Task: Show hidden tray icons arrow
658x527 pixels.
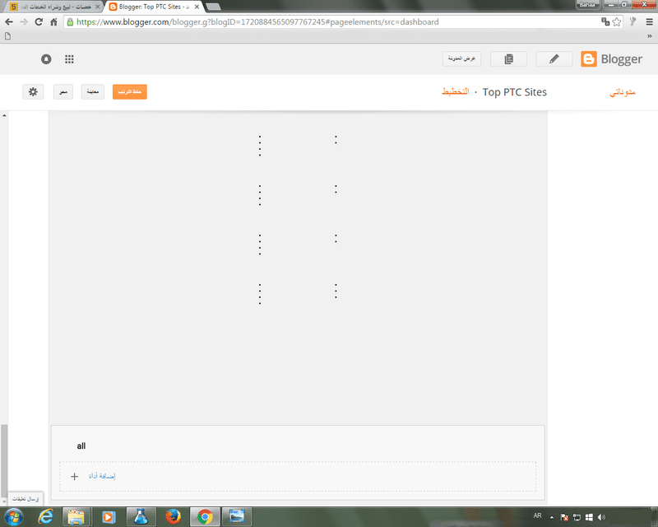Action: point(552,517)
